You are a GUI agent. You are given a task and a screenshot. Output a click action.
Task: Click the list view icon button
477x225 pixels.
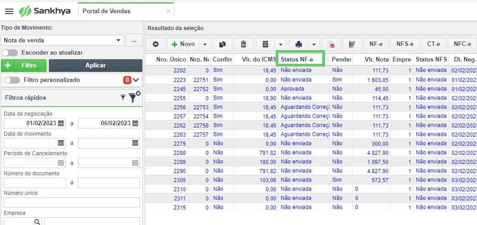[266, 44]
